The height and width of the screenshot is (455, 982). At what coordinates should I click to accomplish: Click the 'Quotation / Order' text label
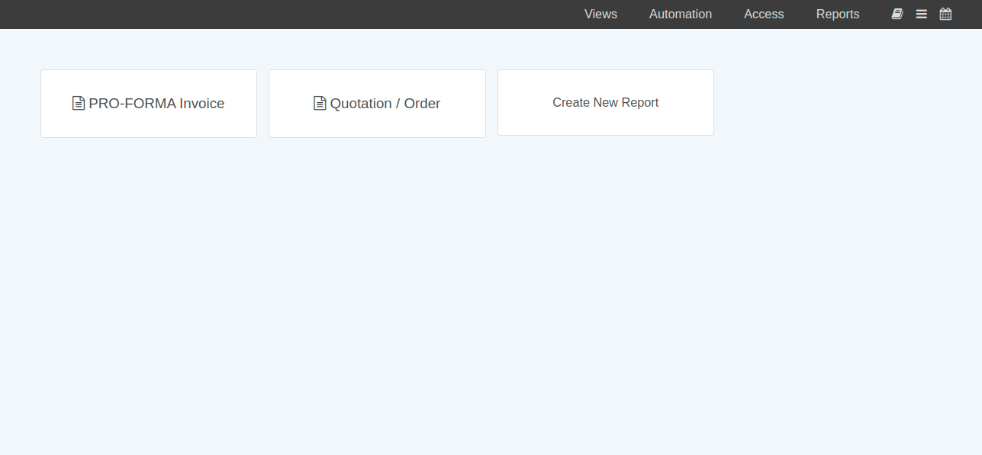click(385, 104)
